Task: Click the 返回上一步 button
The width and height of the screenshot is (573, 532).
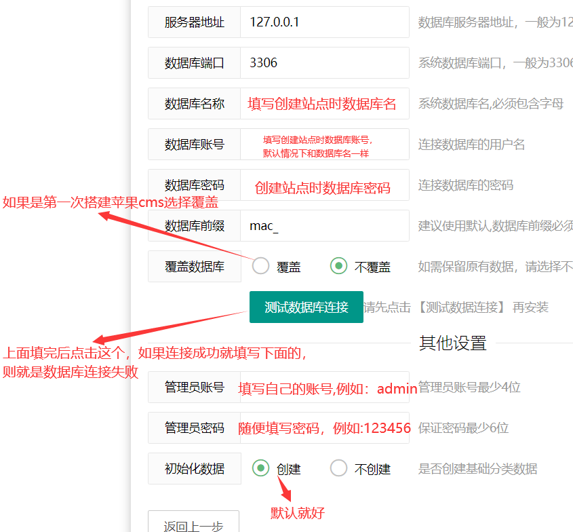Action: click(194, 524)
